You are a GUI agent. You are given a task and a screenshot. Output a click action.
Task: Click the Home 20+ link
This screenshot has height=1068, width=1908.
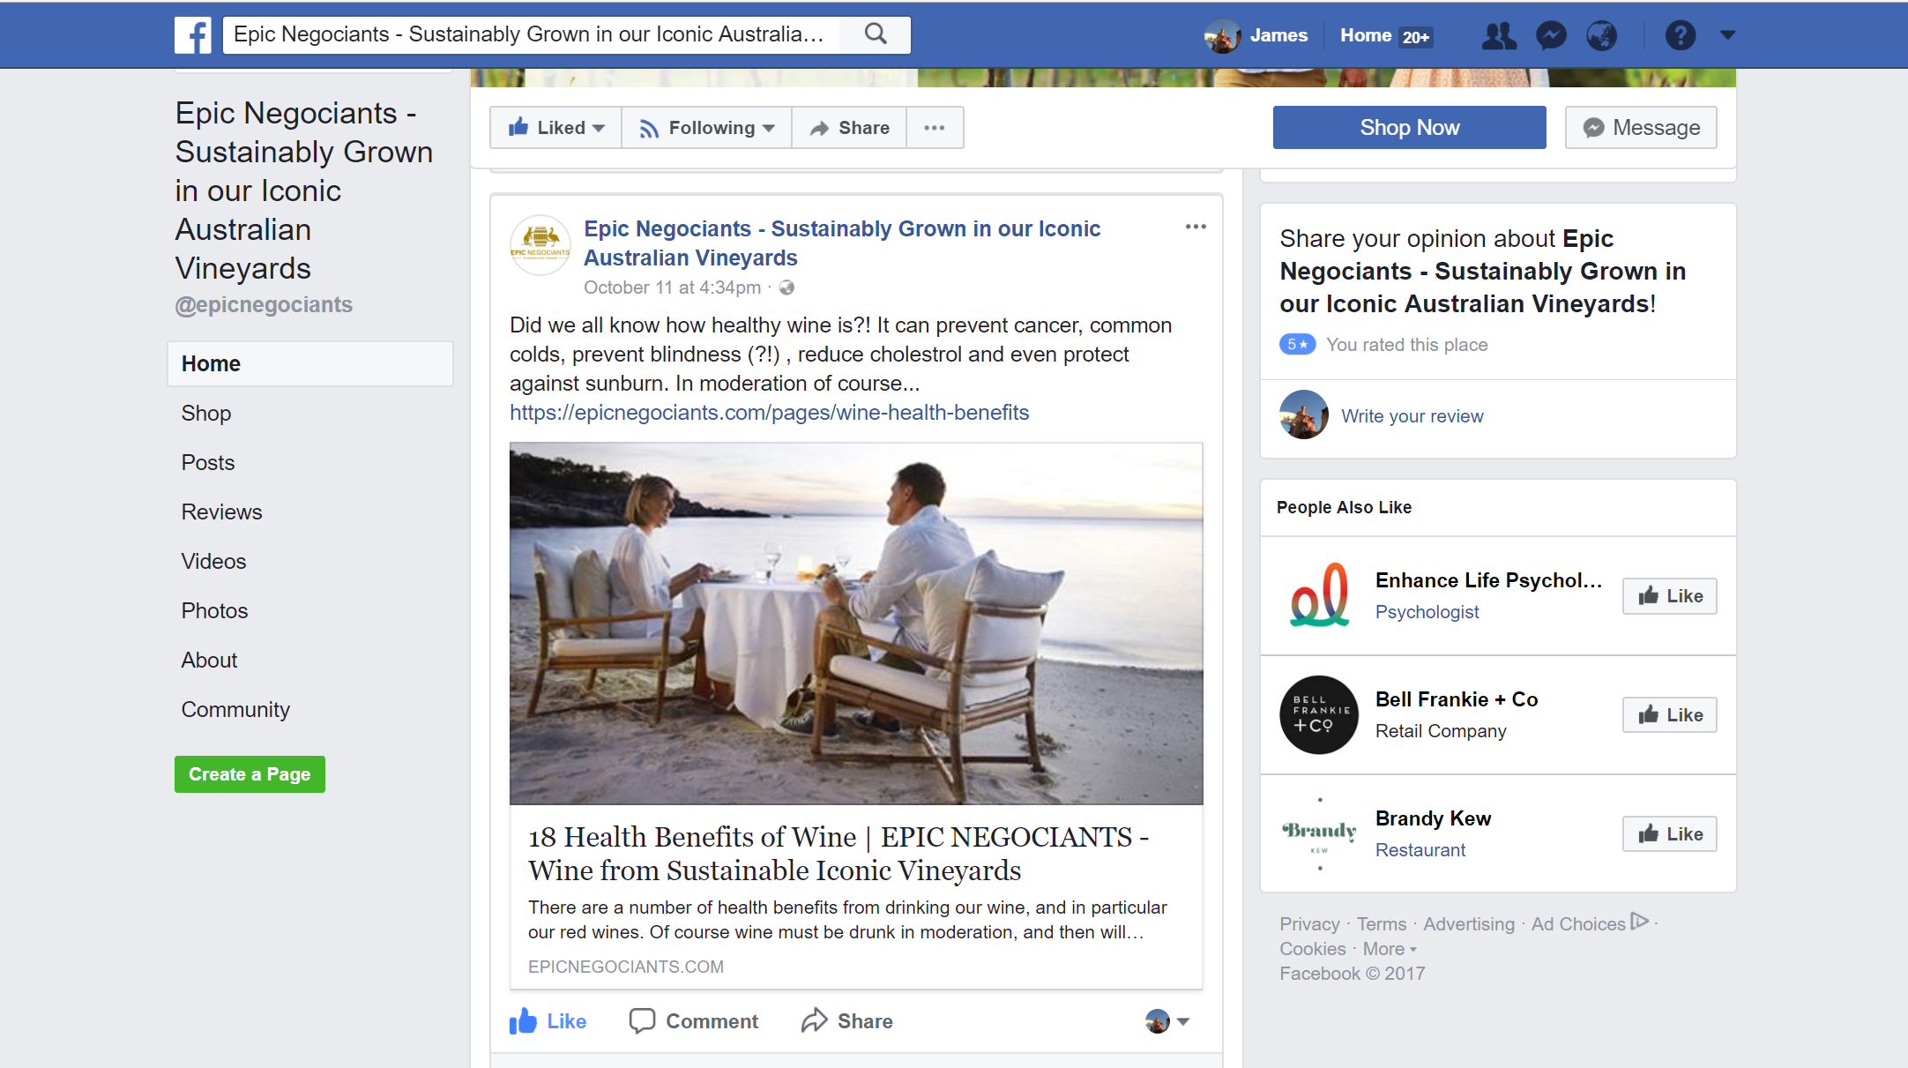pyautogui.click(x=1386, y=35)
